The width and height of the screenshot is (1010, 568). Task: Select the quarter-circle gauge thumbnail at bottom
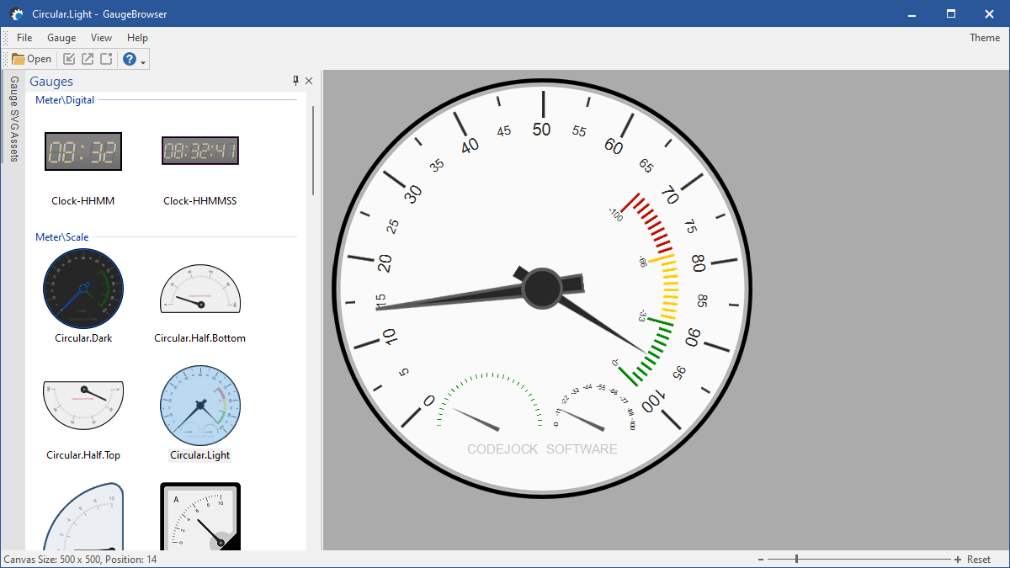point(83,516)
